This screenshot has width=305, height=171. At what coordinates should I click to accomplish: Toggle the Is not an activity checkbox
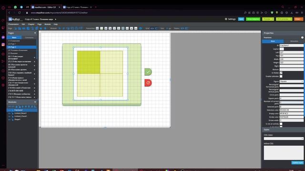coord(281,123)
